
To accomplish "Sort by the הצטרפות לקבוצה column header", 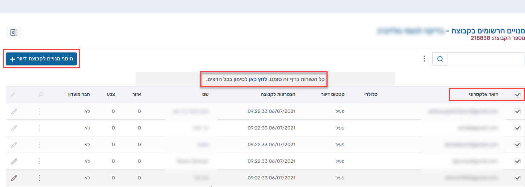I will pyautogui.click(x=279, y=94).
